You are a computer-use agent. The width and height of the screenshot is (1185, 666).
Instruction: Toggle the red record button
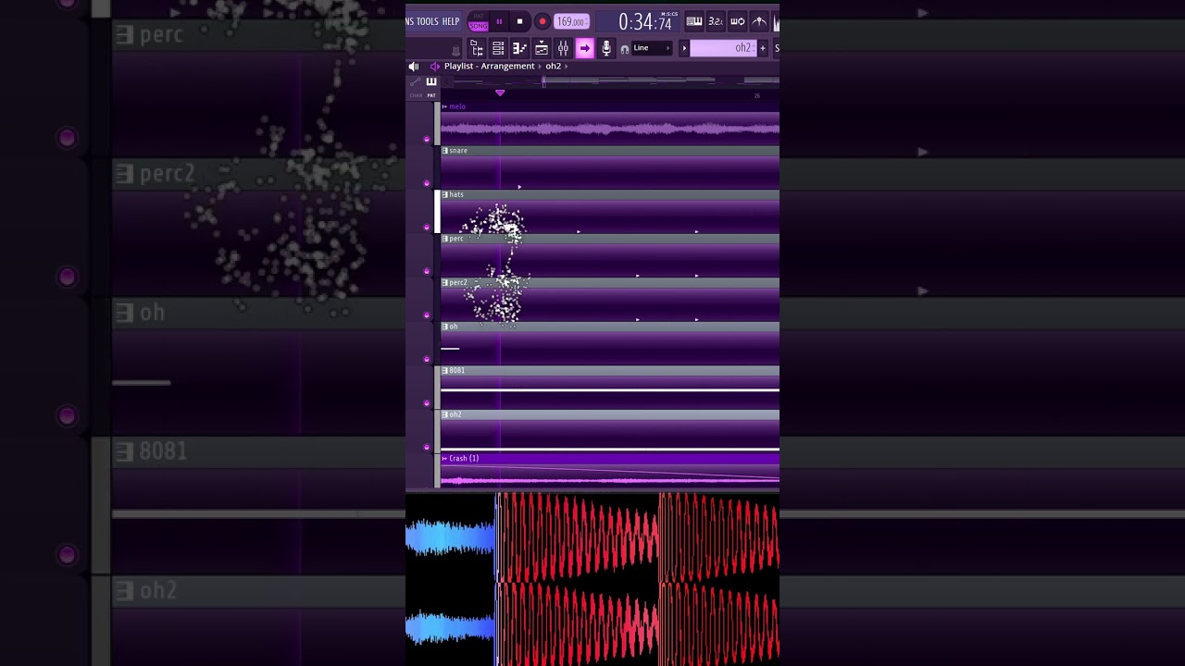pos(543,21)
